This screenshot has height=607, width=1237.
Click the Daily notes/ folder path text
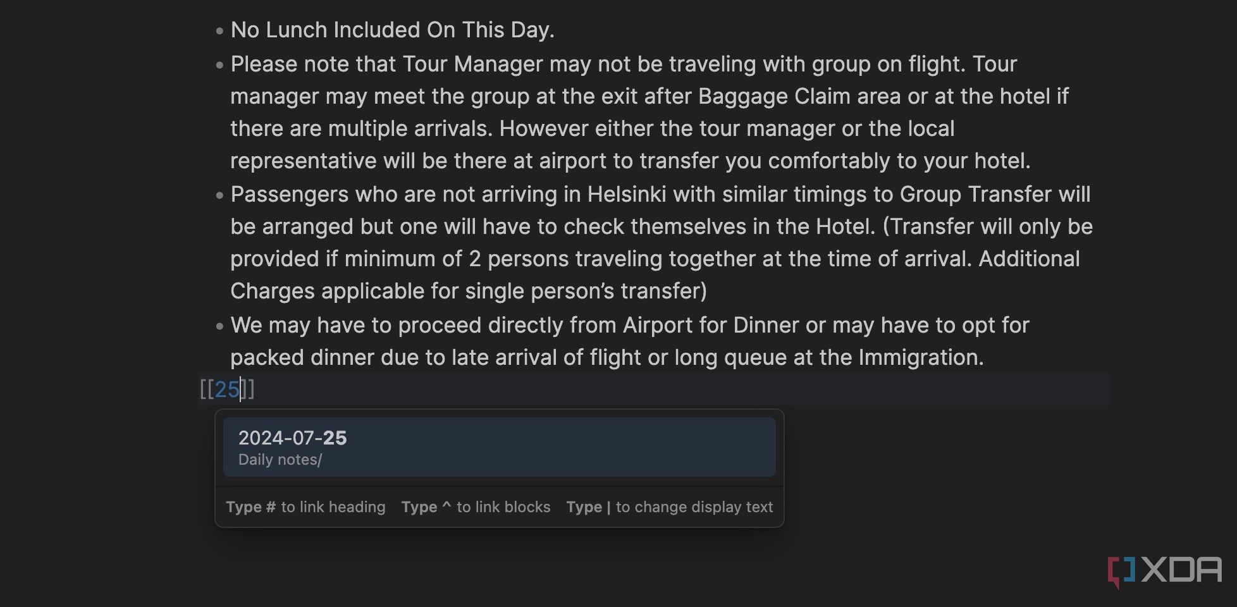click(x=280, y=460)
